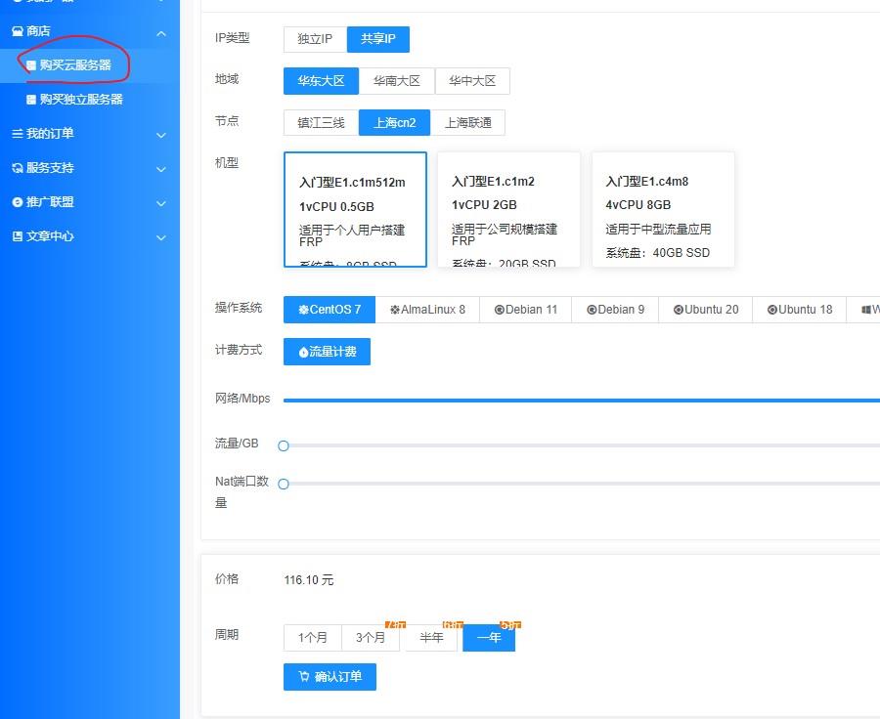This screenshot has height=719, width=880.
Task: Collapse the 商店 sidebar section
Action: click(x=161, y=33)
